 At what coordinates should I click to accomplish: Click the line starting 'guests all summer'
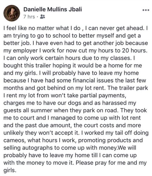click(75, 111)
